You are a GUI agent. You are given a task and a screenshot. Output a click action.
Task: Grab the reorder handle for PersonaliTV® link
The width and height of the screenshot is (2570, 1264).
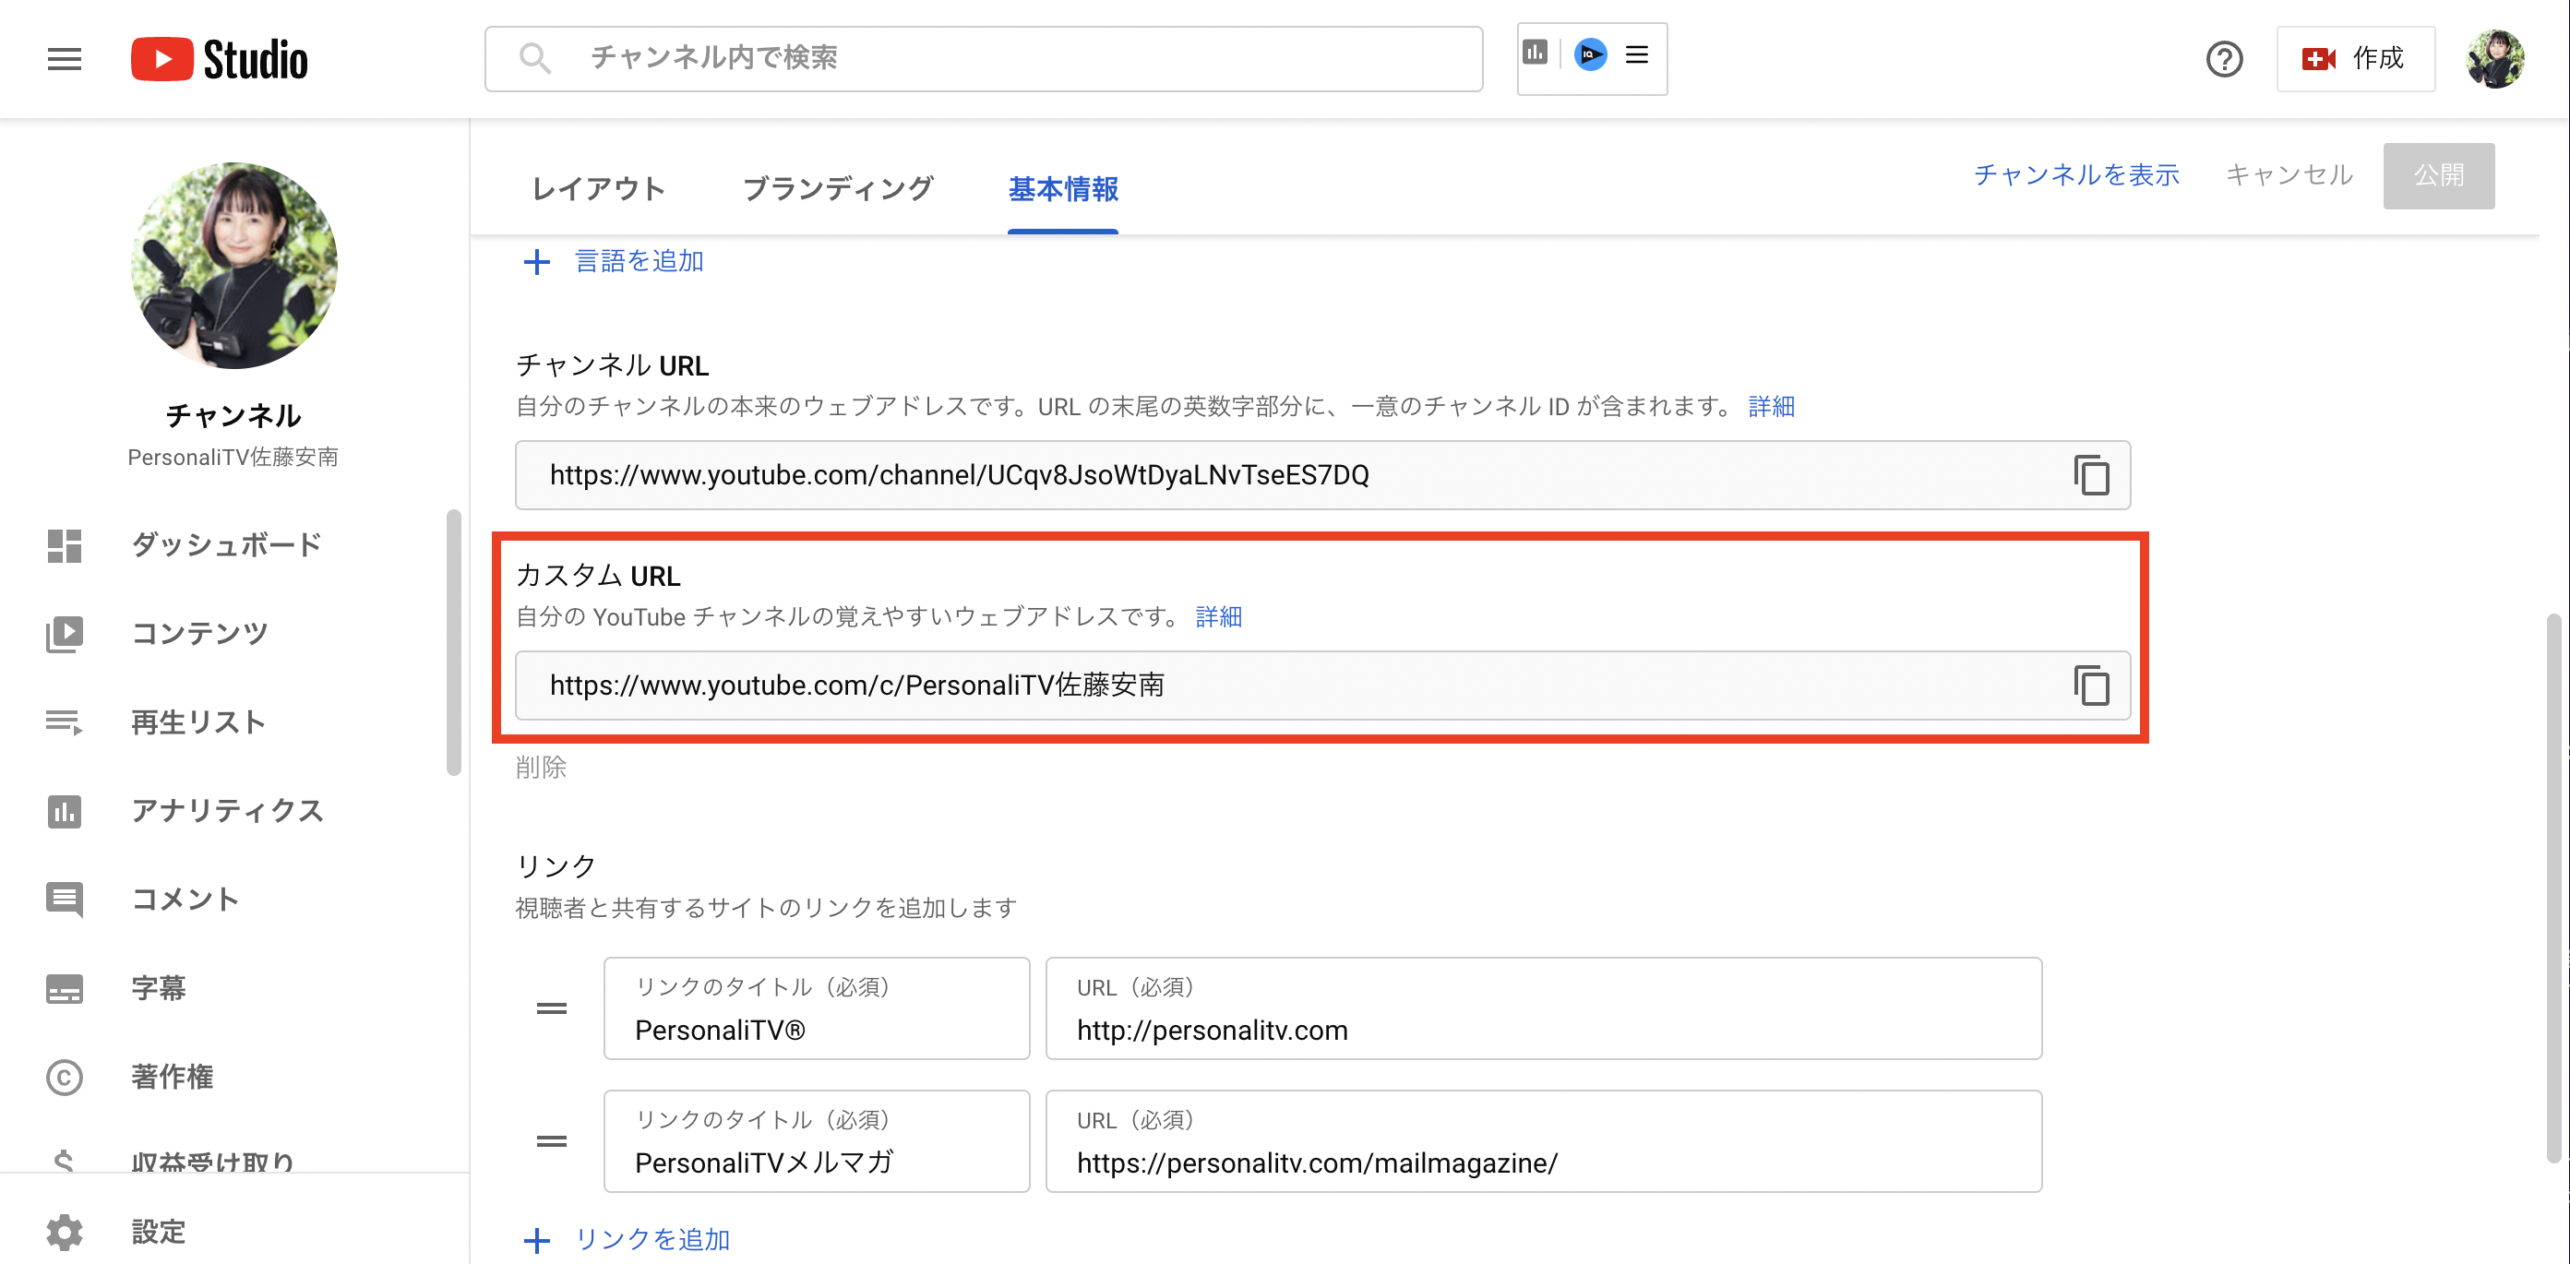click(x=552, y=1008)
